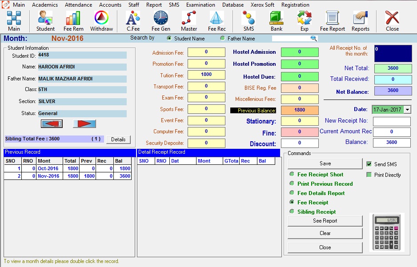The height and width of the screenshot is (267, 417).
Task: Click the Tution Fee field showing 1800
Action: point(206,75)
